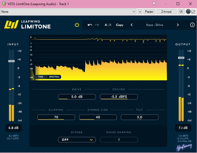
Task: Pin the plugin window on top
Action: [154, 4]
